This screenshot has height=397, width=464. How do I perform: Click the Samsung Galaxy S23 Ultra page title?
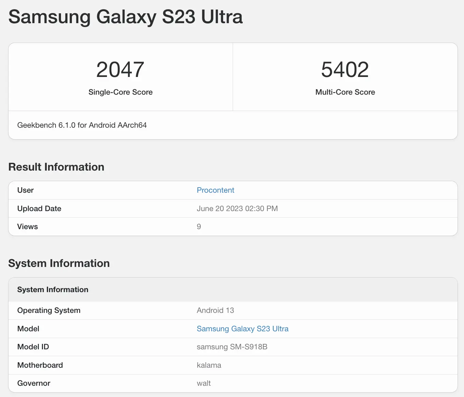(125, 16)
